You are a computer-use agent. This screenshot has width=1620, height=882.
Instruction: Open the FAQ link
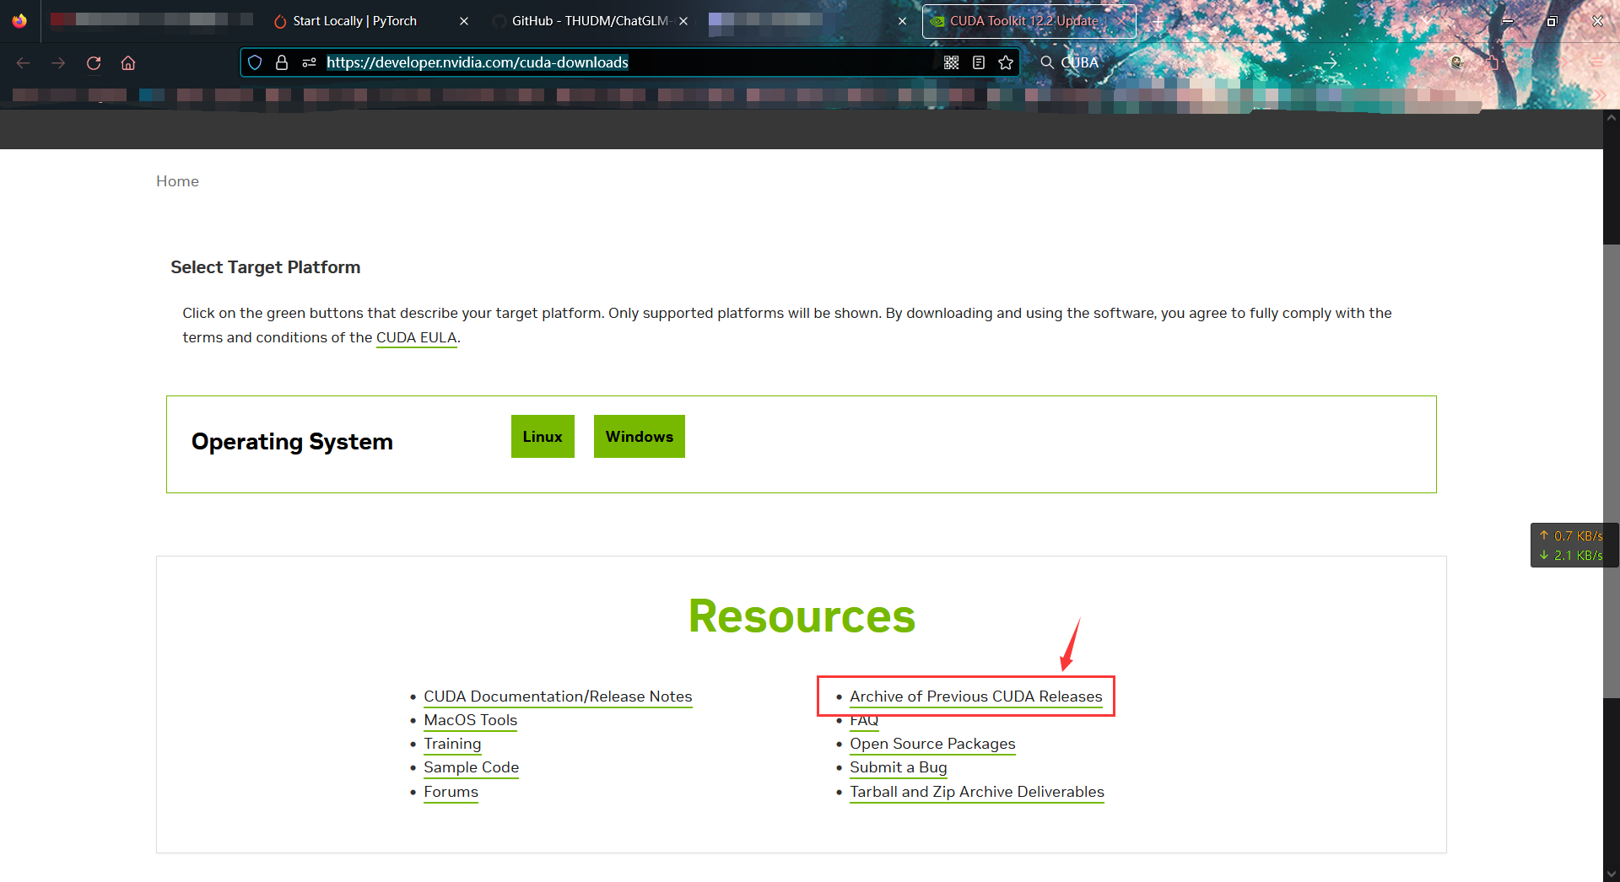point(864,722)
